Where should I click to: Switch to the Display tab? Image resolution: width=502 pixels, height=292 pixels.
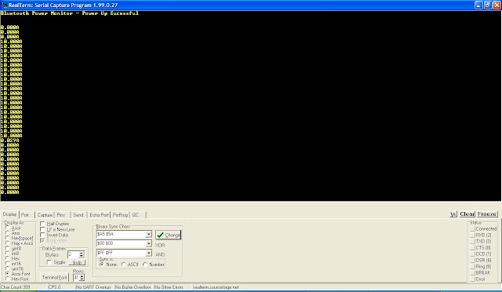pos(10,214)
